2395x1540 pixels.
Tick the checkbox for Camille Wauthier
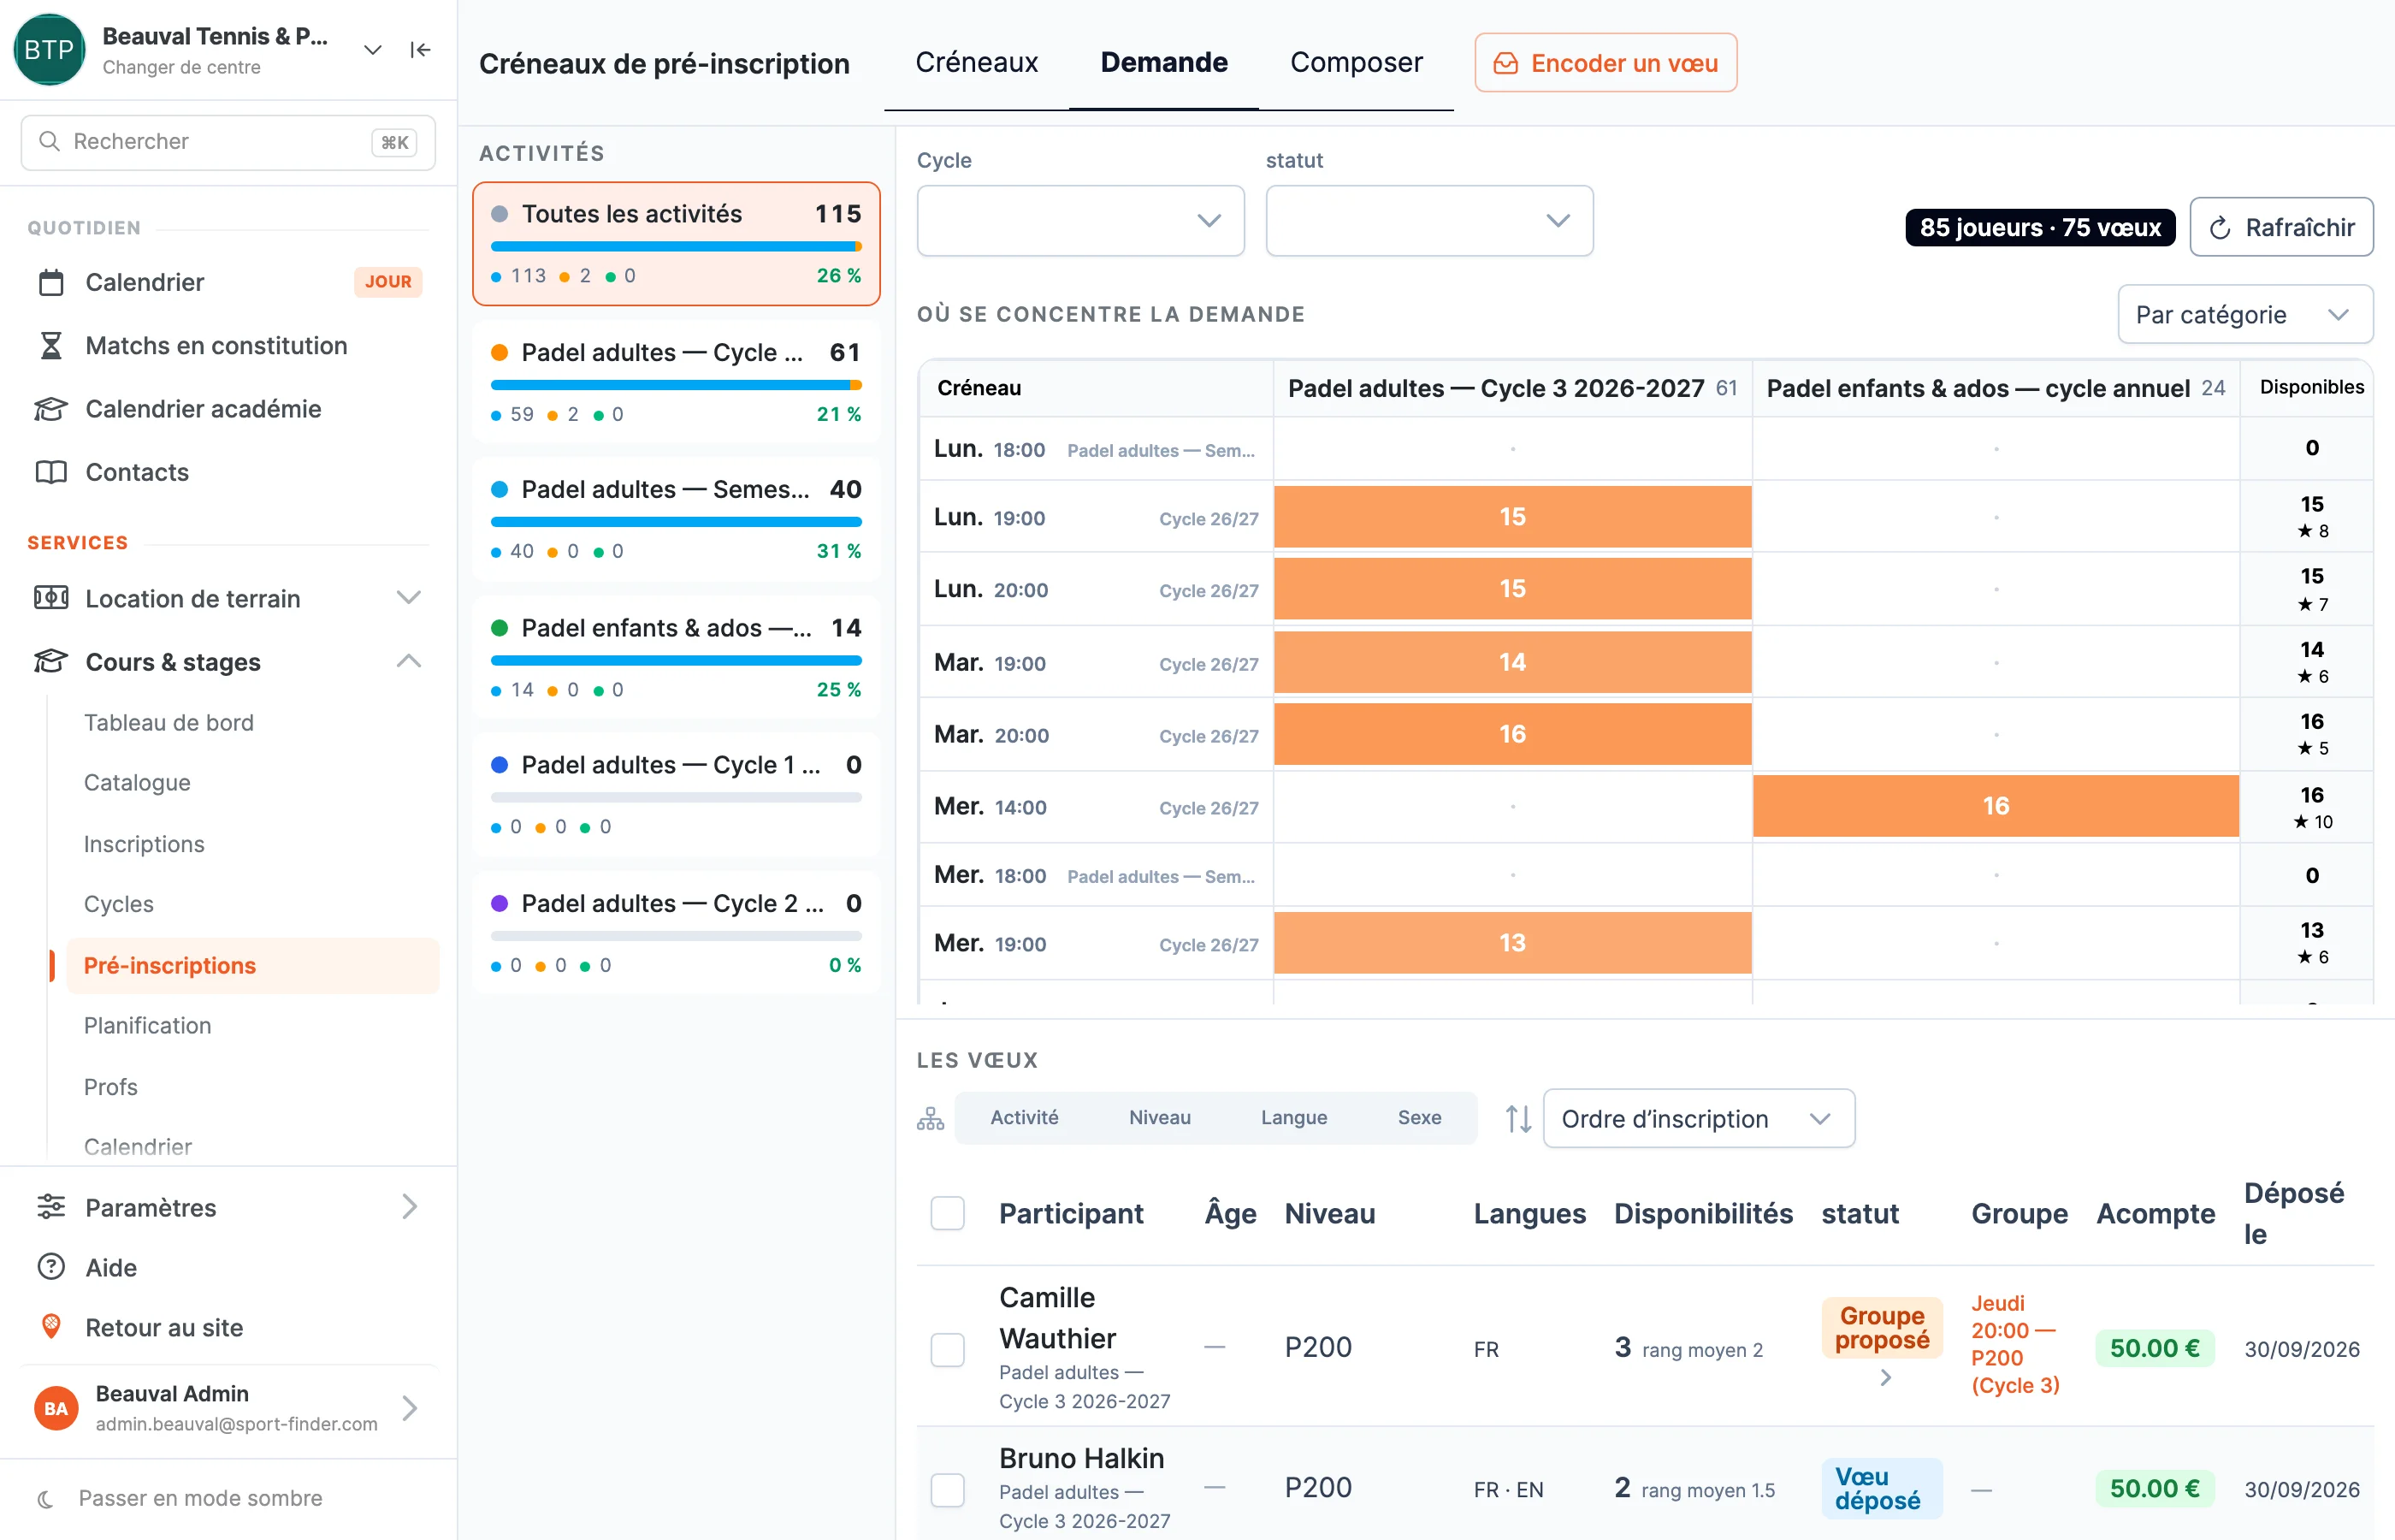click(x=948, y=1349)
